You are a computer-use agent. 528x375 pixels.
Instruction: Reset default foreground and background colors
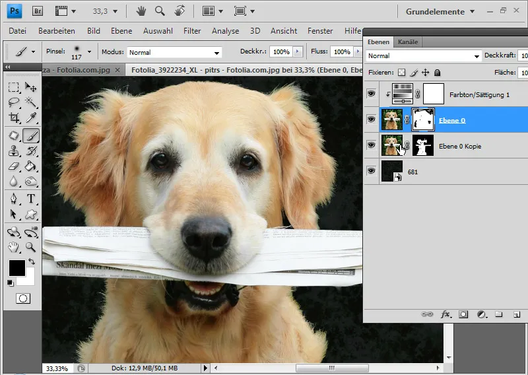[x=11, y=283]
